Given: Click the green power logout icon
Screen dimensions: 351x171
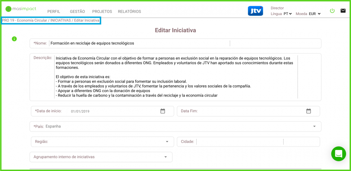Looking at the screenshot, I should (x=332, y=11).
